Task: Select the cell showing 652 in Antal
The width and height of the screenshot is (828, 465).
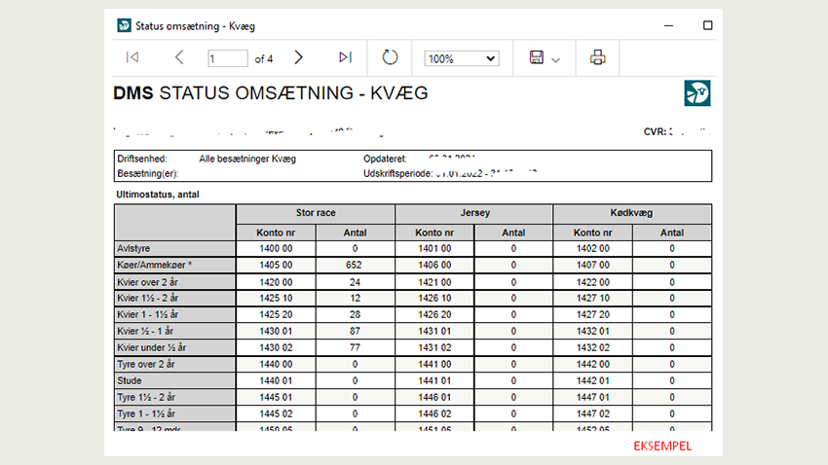Action: (355, 265)
